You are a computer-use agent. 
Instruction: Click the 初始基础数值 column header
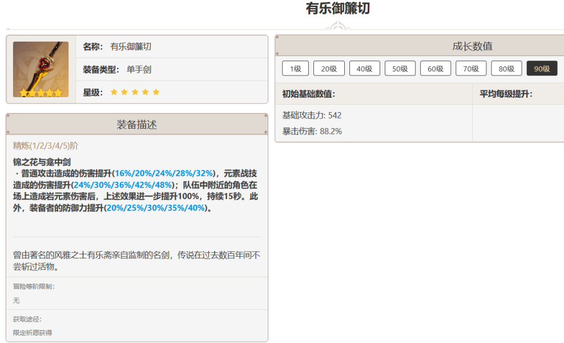click(x=308, y=94)
